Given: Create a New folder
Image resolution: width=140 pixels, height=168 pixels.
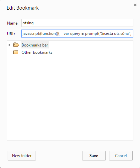Looking at the screenshot, I should click(22, 155).
